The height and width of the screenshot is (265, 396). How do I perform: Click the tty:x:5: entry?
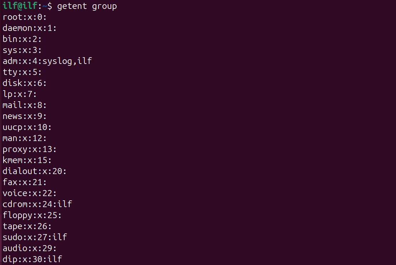click(x=22, y=72)
